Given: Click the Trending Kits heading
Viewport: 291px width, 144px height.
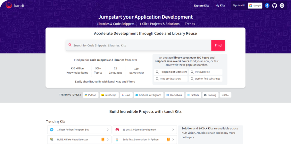Looking at the screenshot, I should pyautogui.click(x=56, y=122).
